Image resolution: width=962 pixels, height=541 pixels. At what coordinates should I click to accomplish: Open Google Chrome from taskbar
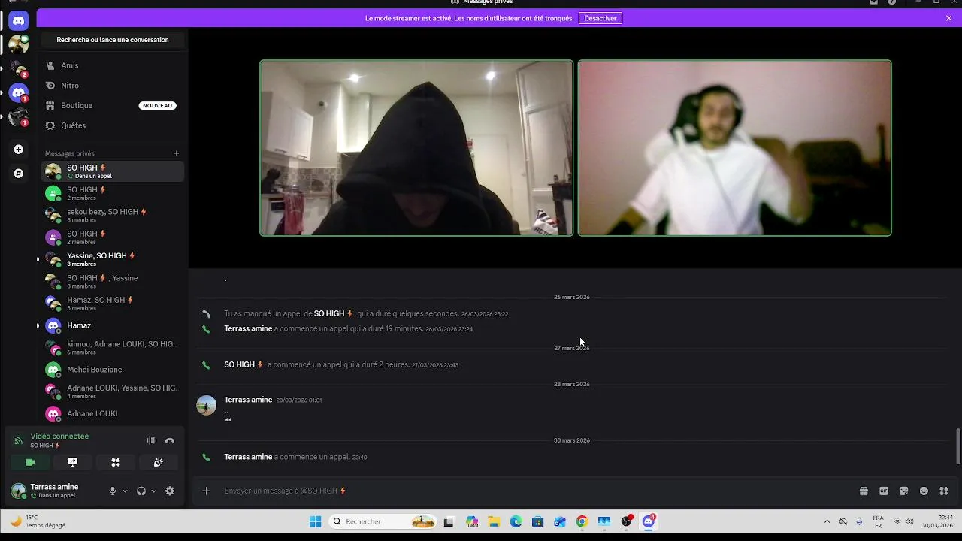pos(582,521)
